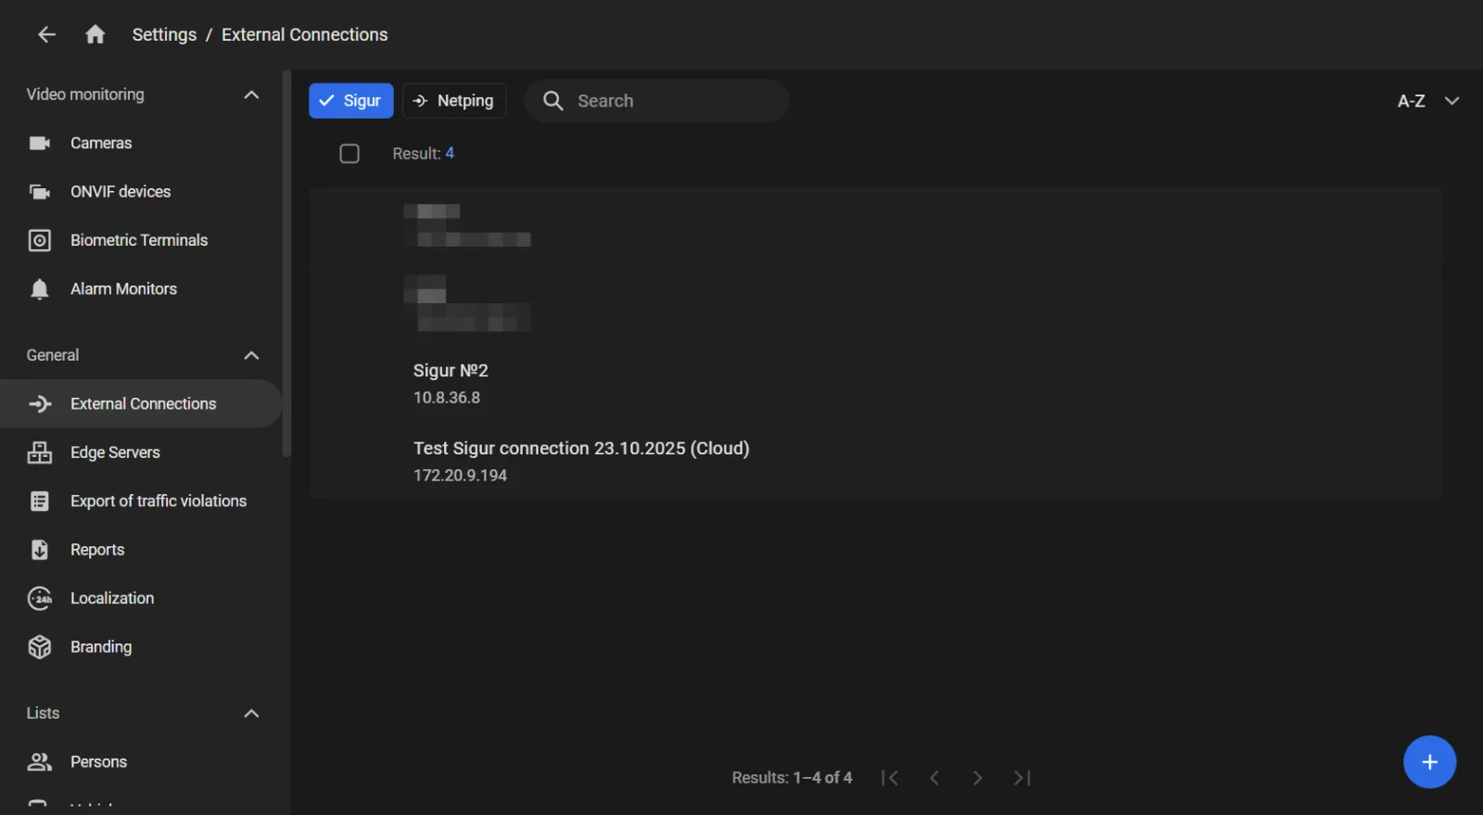Click the Branding box icon

pyautogui.click(x=40, y=647)
